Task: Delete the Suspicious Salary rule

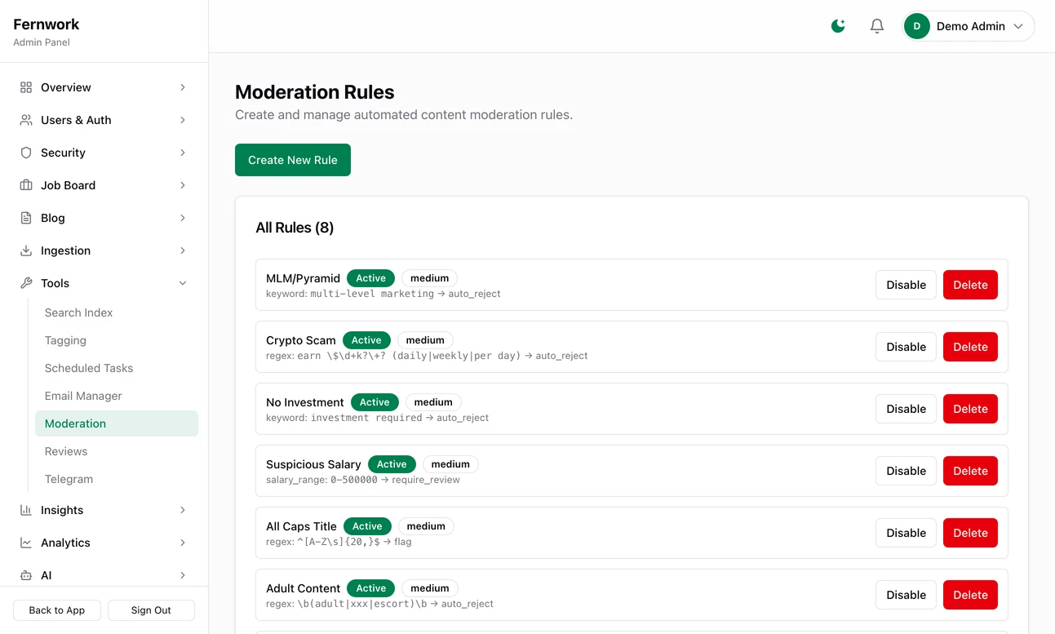Action: [970, 471]
